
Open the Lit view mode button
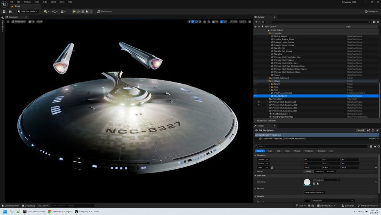tap(31, 22)
